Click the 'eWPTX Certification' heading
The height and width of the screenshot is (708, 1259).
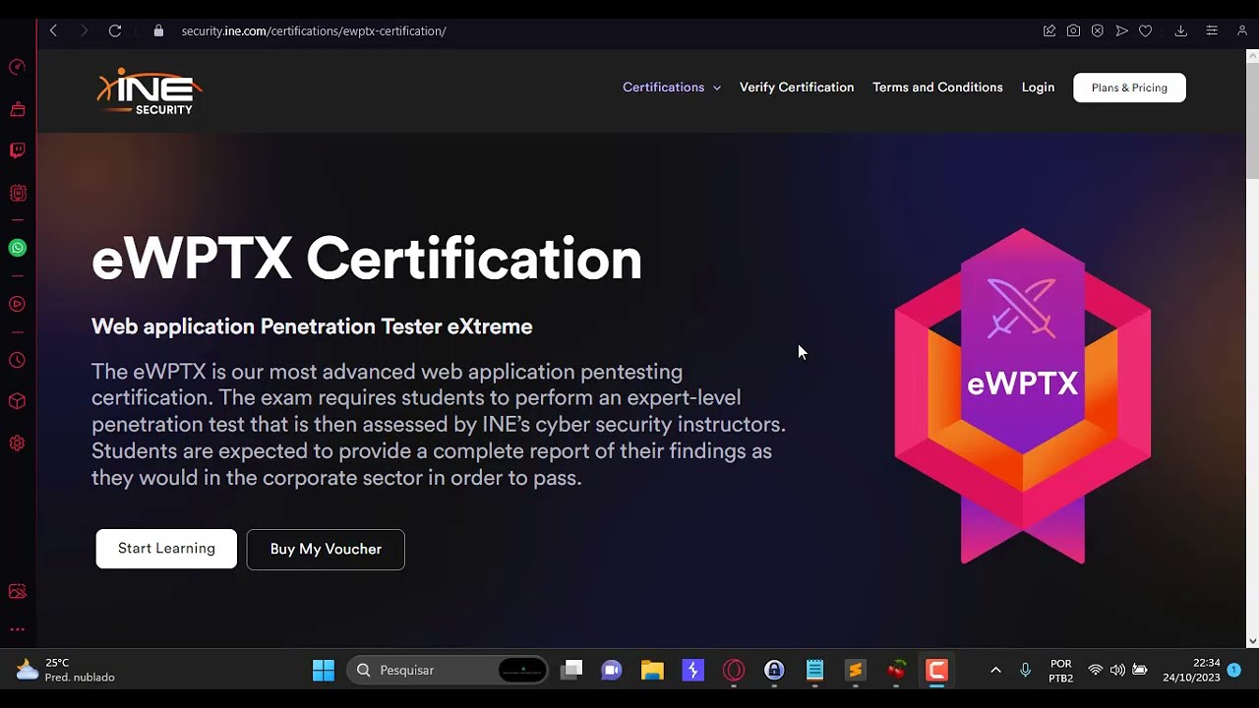[x=367, y=260]
